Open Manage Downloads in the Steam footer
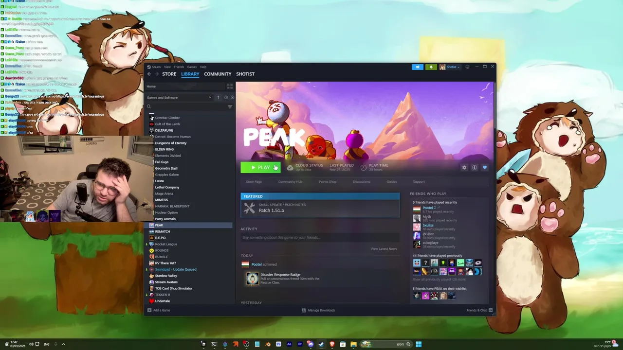 318,310
